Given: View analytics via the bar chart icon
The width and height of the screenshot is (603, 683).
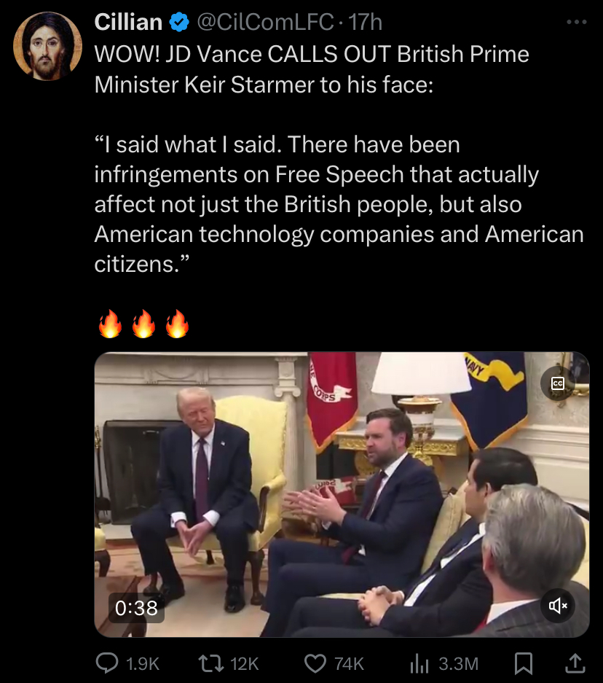Looking at the screenshot, I should (x=419, y=664).
